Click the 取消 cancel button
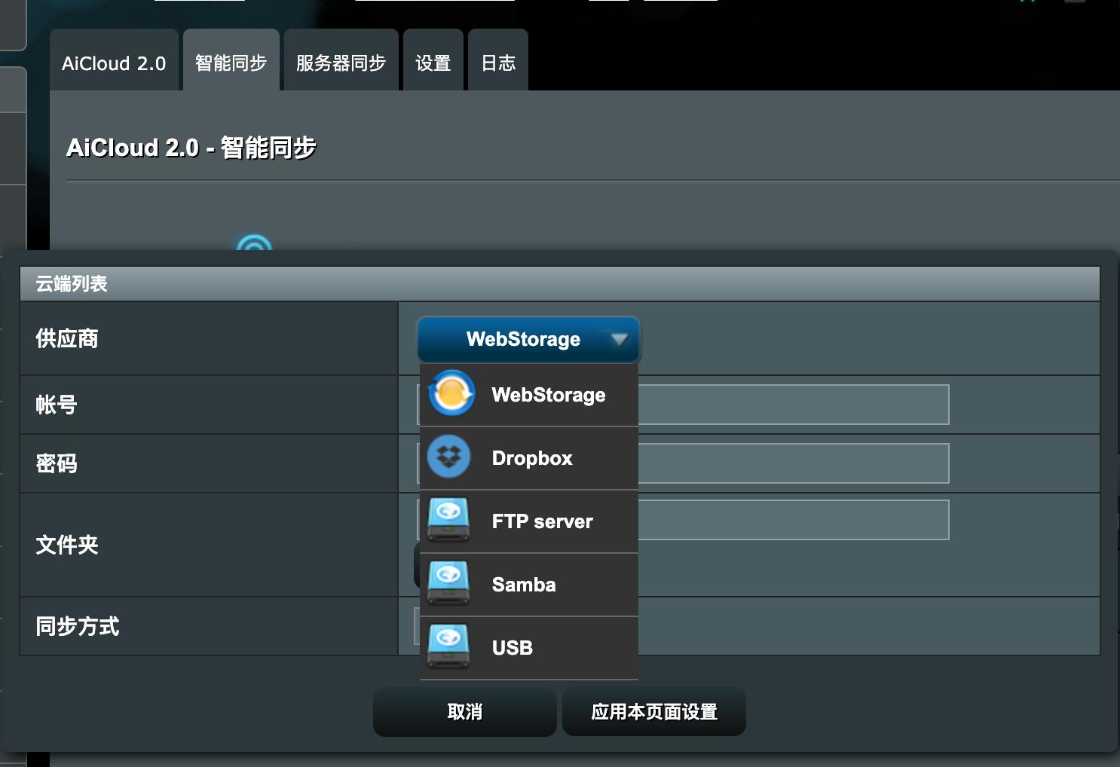 pyautogui.click(x=465, y=711)
